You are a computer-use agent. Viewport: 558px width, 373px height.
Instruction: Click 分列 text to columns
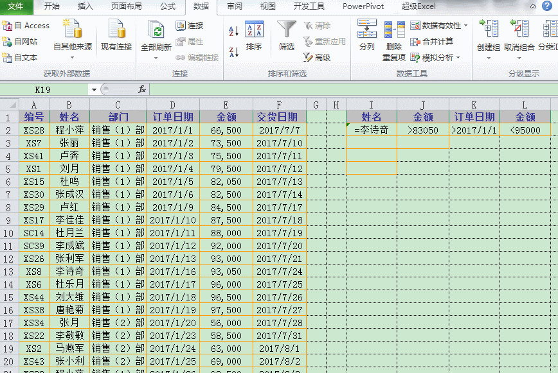(x=367, y=35)
